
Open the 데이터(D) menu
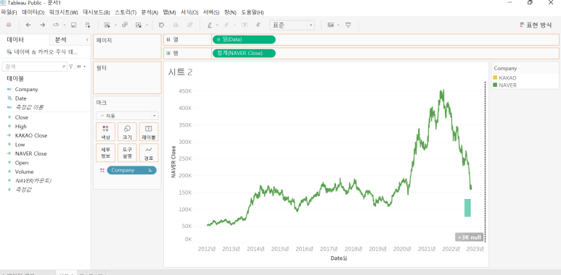click(x=33, y=12)
